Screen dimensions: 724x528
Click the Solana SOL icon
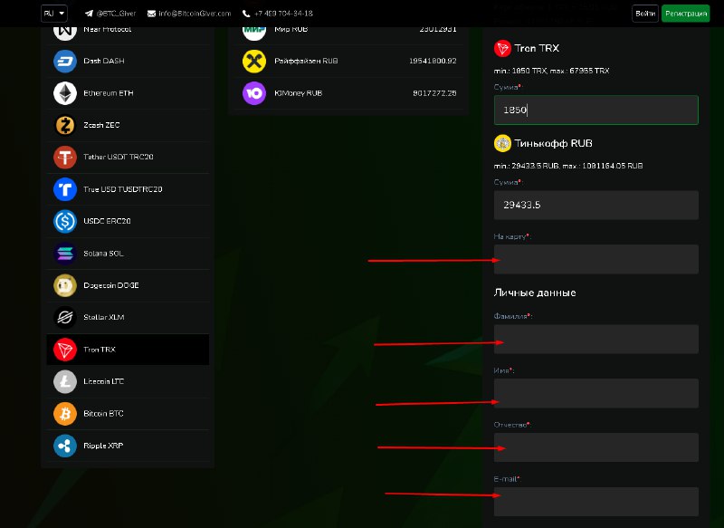pyautogui.click(x=65, y=254)
